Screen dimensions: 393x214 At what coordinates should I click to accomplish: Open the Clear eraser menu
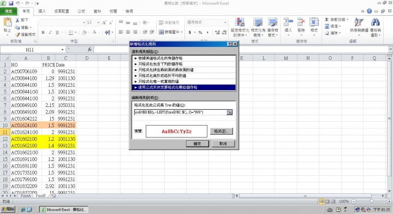click(333, 33)
